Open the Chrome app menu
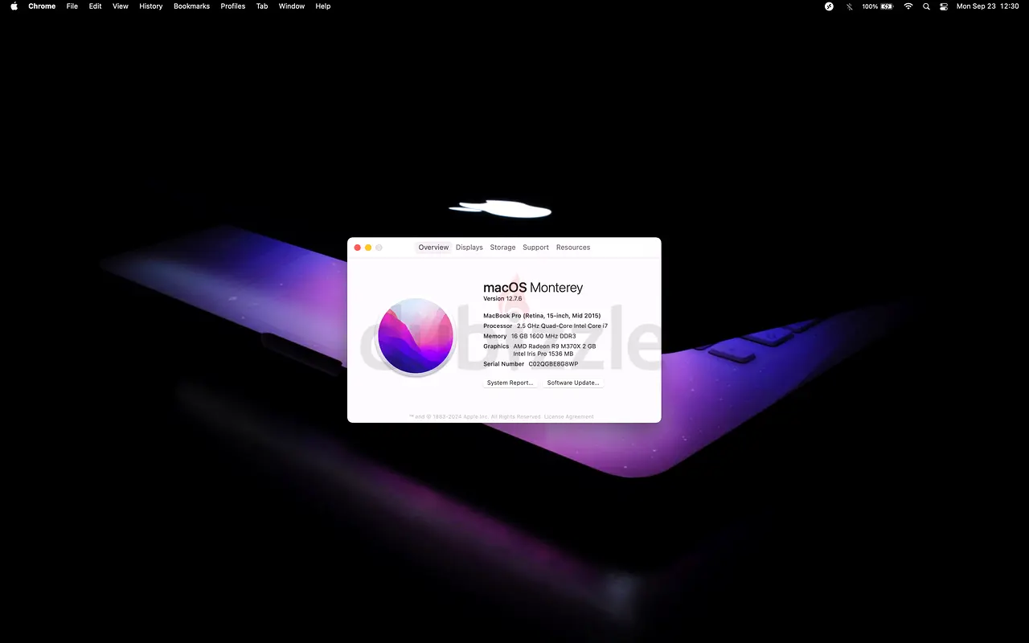Image resolution: width=1029 pixels, height=643 pixels. point(42,6)
